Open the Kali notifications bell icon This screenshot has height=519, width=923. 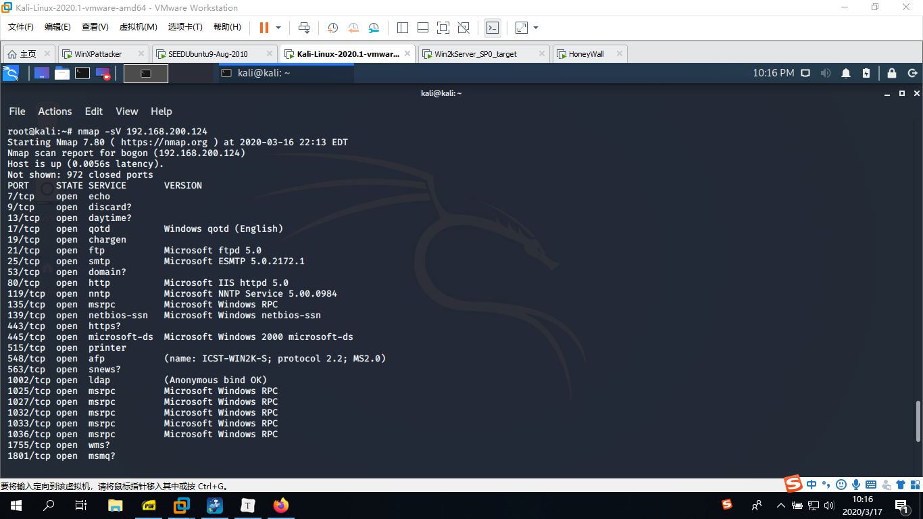[x=846, y=73]
